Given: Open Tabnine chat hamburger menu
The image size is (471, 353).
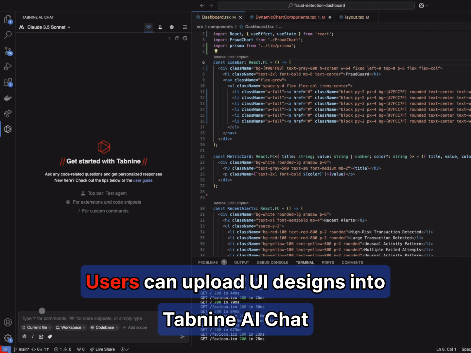Looking at the screenshot, I should point(185,27).
